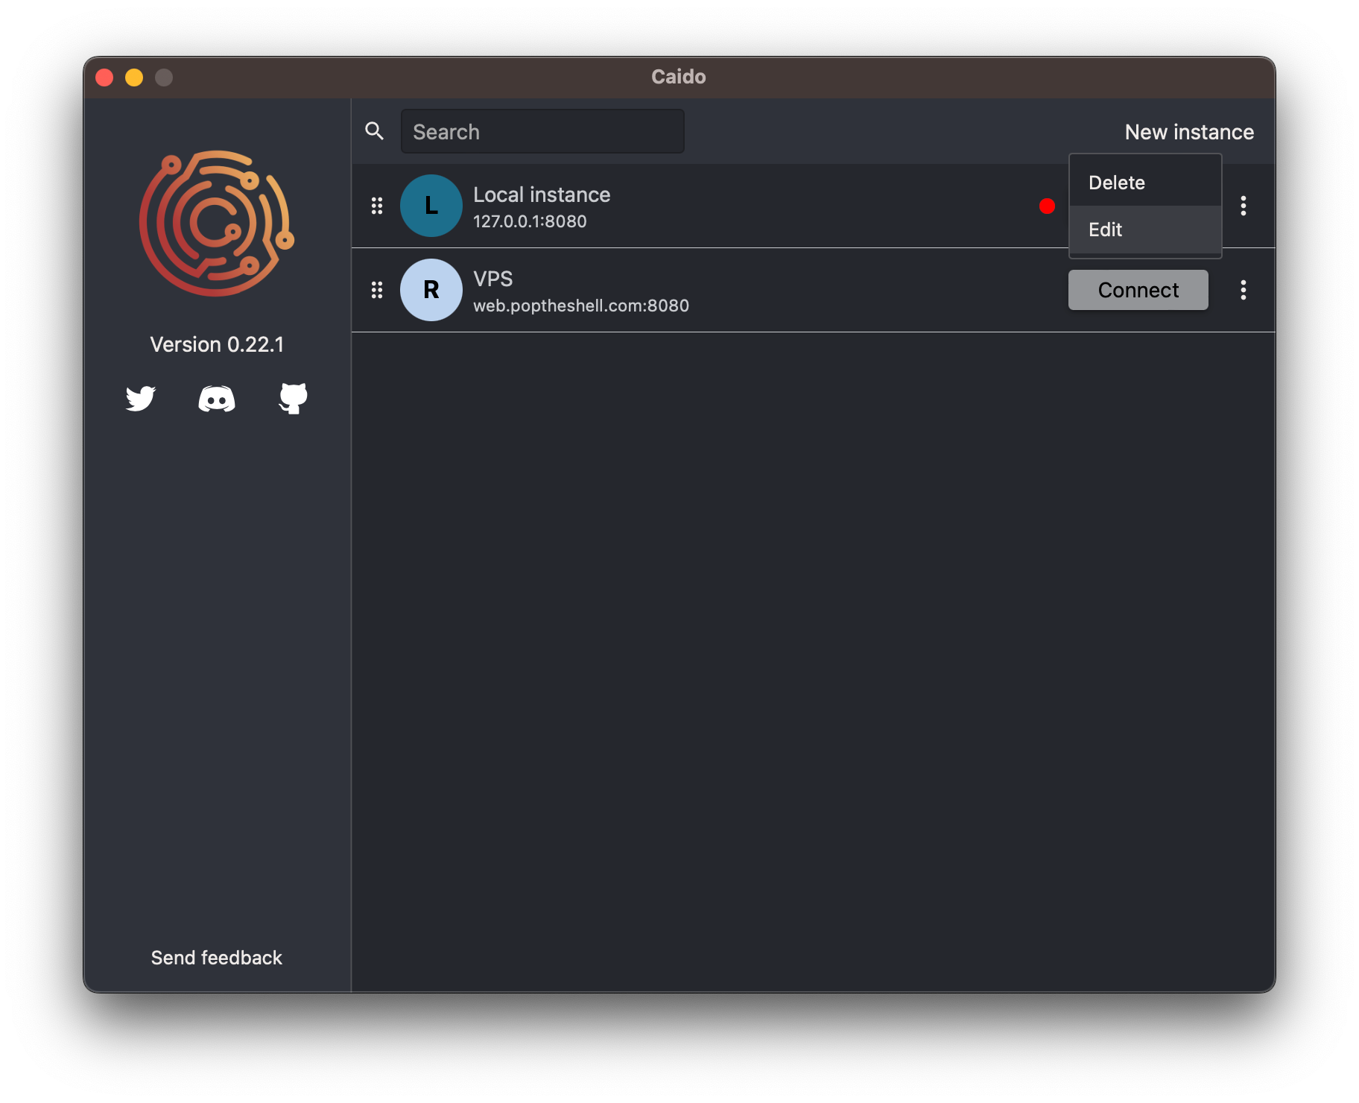Open the Discord link icon

coord(217,399)
